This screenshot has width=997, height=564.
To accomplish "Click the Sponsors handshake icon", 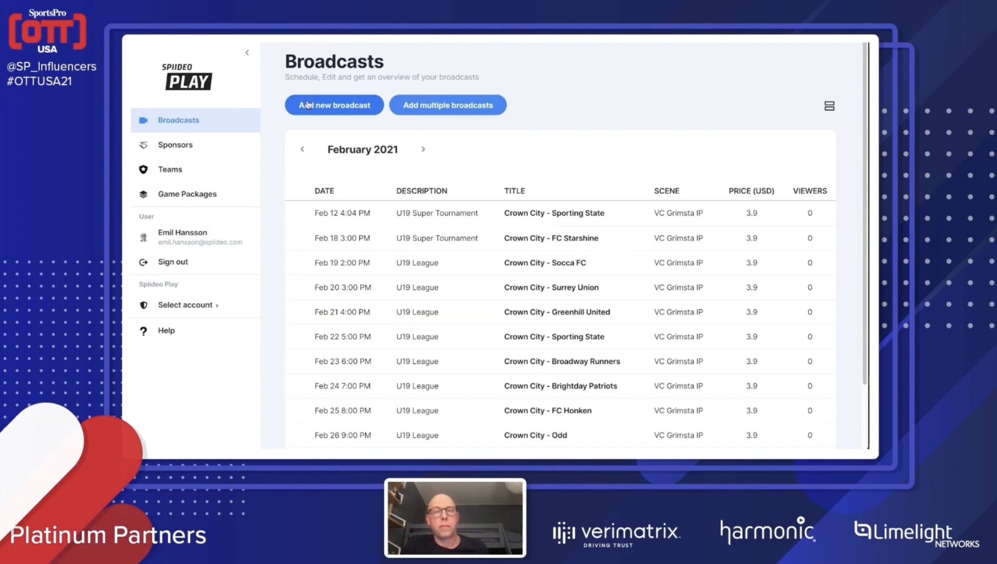I will point(143,145).
